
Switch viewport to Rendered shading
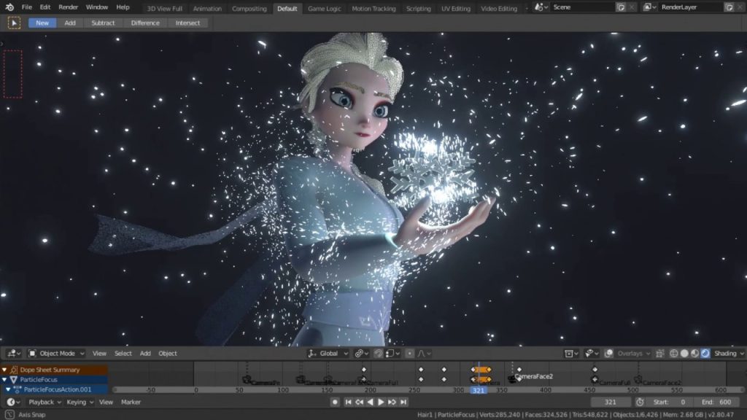pyautogui.click(x=705, y=353)
